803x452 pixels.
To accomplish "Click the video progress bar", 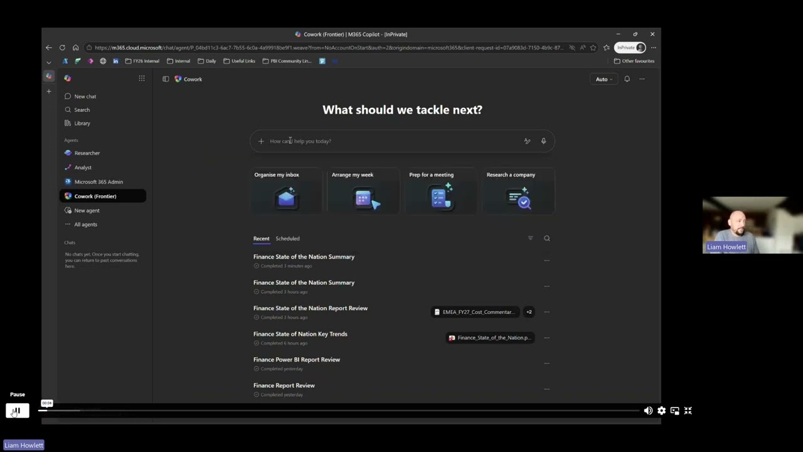I will [x=339, y=411].
